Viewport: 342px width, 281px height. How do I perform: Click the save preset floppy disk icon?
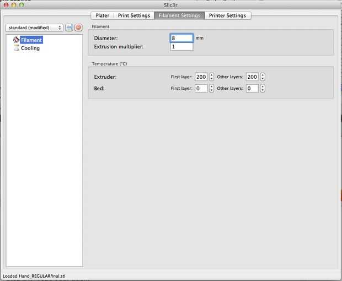[69, 28]
